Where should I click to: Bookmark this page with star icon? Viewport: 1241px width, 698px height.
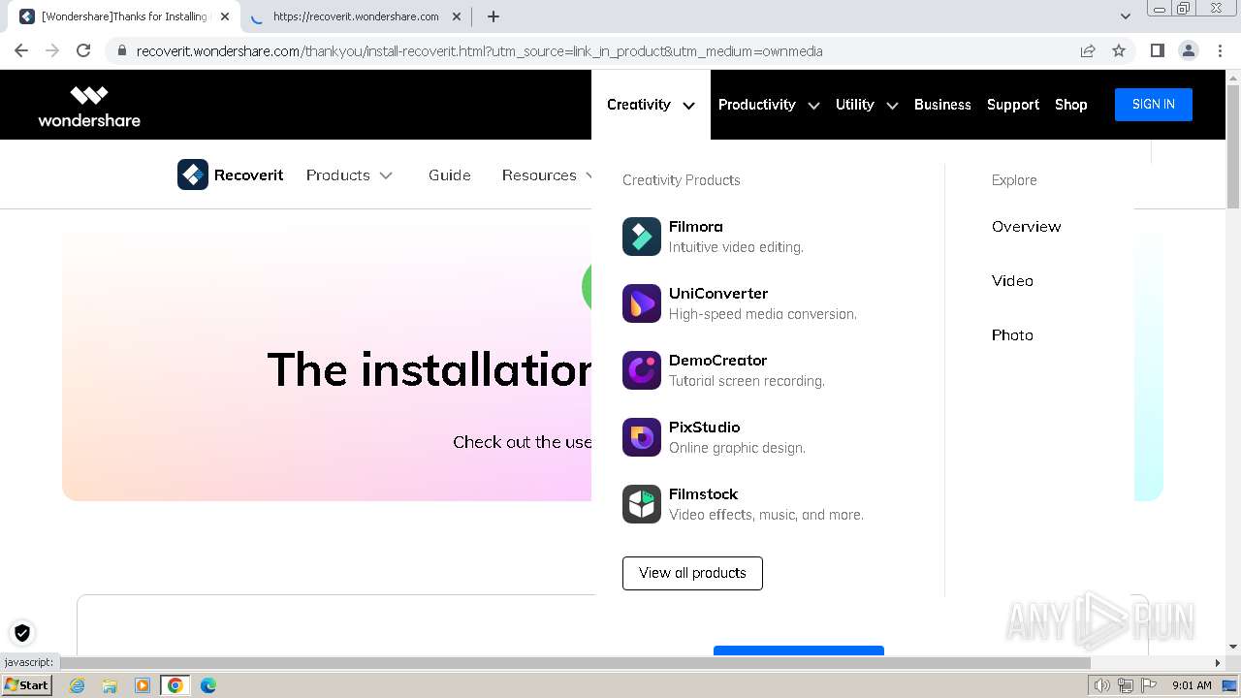1119,50
